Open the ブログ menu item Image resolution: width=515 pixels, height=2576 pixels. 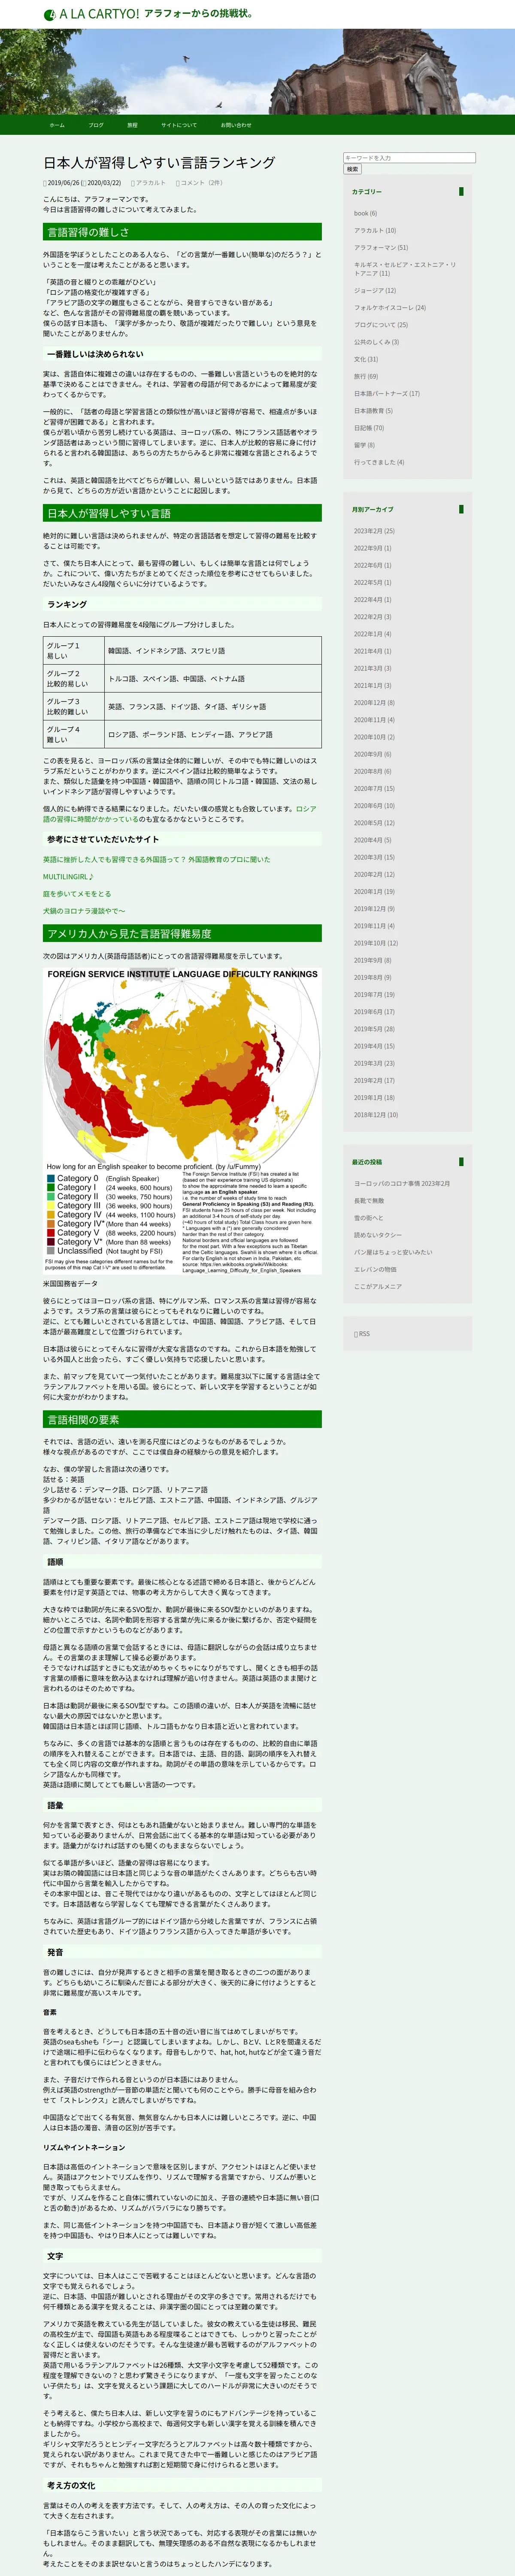[x=96, y=125]
